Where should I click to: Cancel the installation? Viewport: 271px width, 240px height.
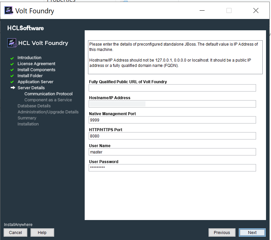[15, 233]
